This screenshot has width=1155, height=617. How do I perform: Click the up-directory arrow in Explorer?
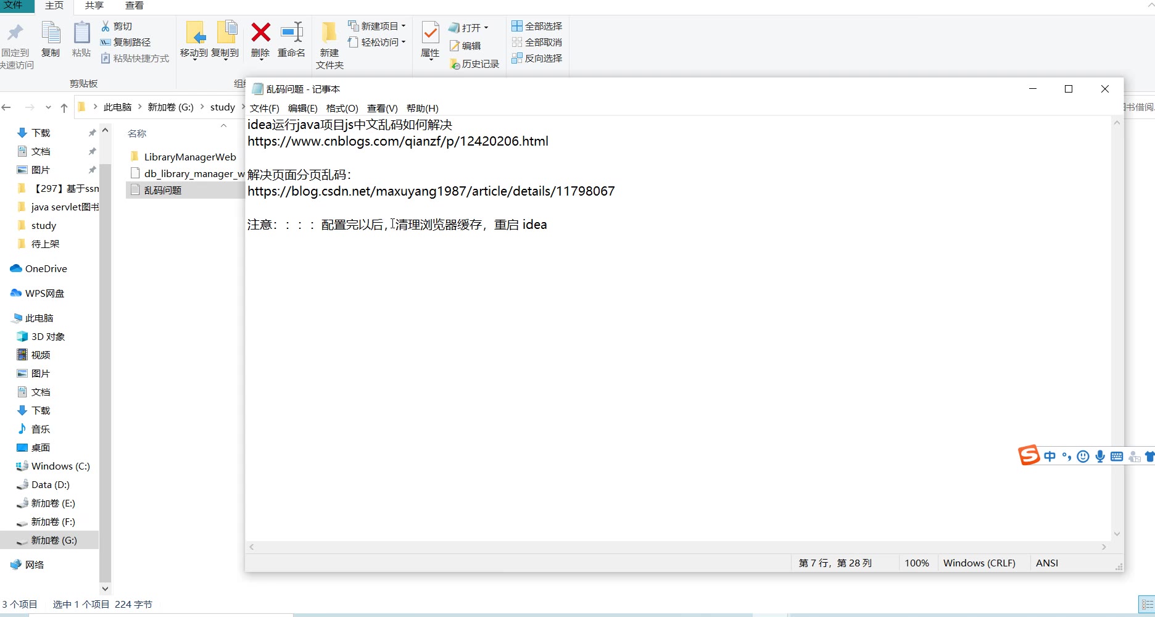click(x=64, y=107)
